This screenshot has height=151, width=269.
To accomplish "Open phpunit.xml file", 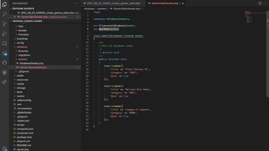I will pyautogui.click(x=24, y=141).
